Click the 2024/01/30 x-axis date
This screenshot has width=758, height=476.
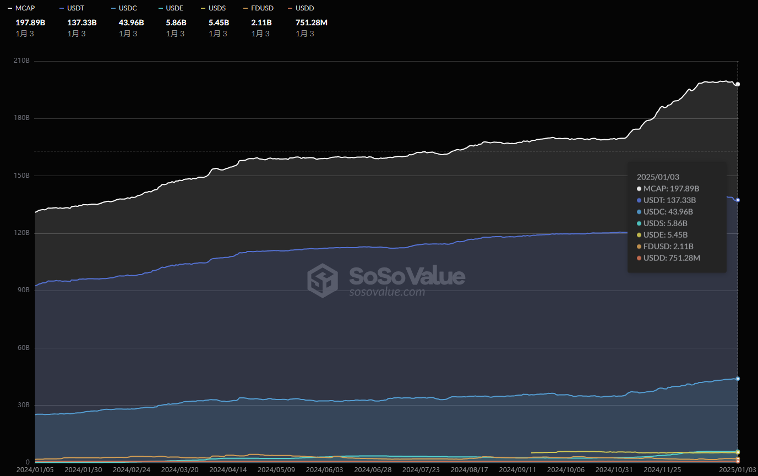(84, 470)
